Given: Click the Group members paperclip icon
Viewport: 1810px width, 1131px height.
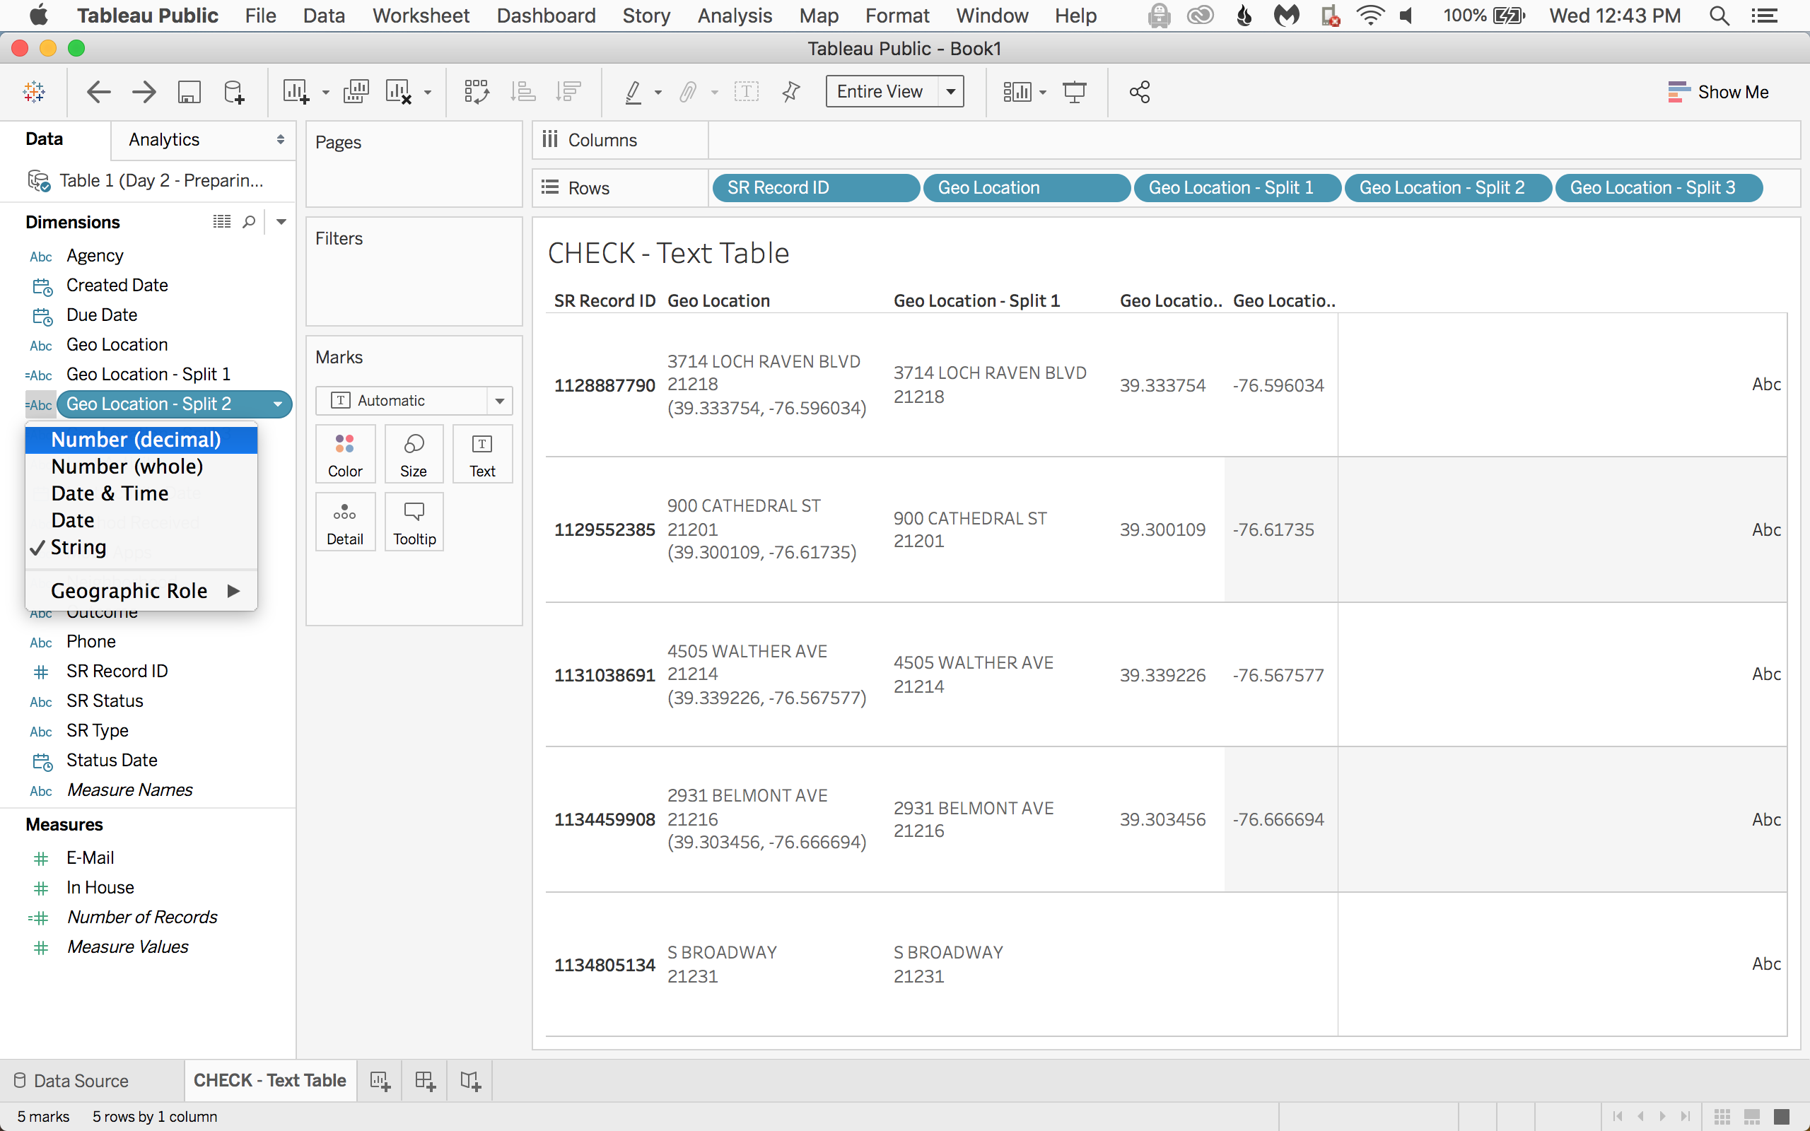Looking at the screenshot, I should [x=687, y=92].
